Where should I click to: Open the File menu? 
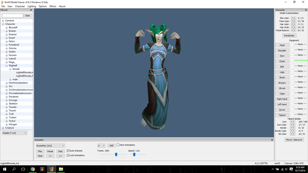(3, 6)
